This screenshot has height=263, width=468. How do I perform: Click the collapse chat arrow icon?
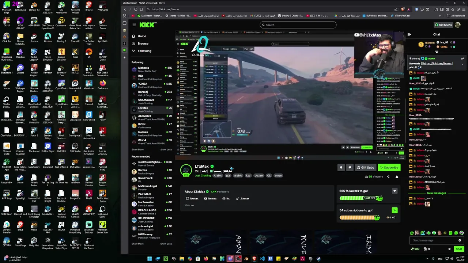point(409,35)
